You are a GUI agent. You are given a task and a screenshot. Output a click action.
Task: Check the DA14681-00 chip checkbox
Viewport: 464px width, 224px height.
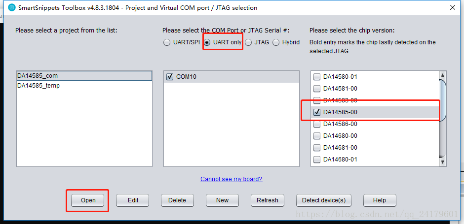pyautogui.click(x=316, y=148)
